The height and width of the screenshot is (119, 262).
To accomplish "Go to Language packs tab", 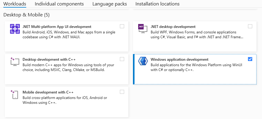I will pyautogui.click(x=109, y=4).
